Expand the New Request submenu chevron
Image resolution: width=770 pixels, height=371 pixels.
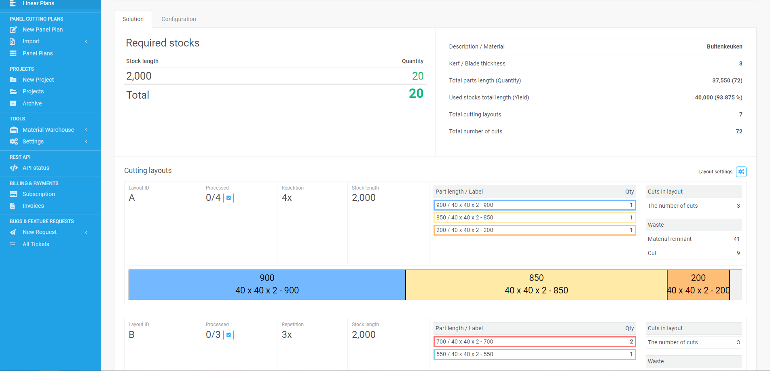(86, 232)
